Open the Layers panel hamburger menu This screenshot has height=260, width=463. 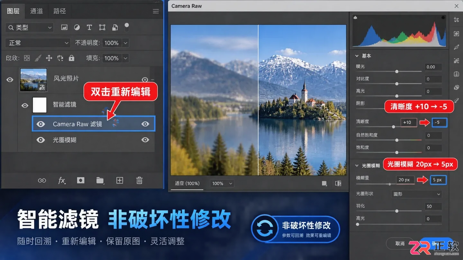(156, 11)
